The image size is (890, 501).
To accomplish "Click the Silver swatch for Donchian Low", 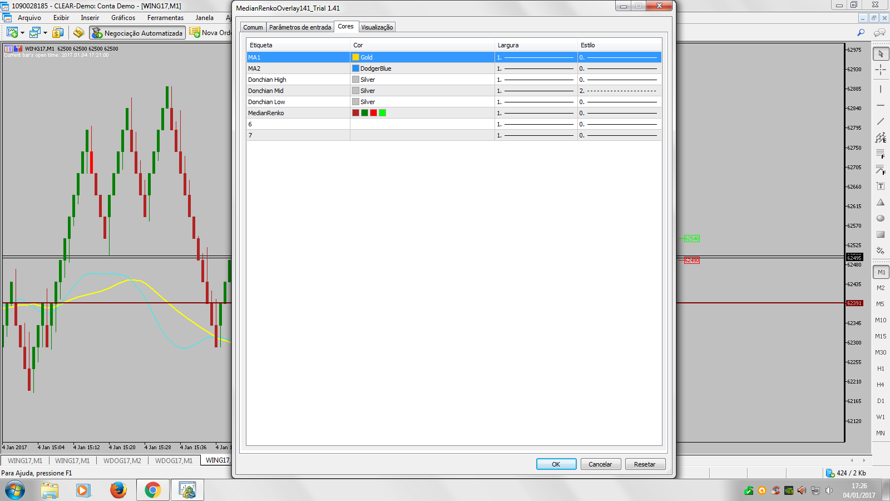I will (355, 102).
